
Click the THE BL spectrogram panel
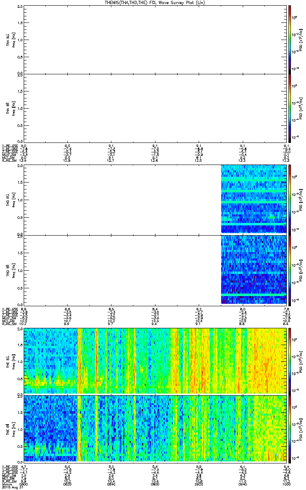(155, 360)
